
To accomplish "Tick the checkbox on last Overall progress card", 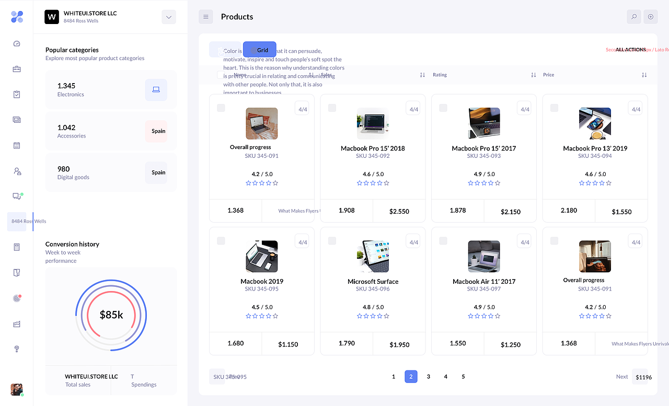I will [554, 241].
